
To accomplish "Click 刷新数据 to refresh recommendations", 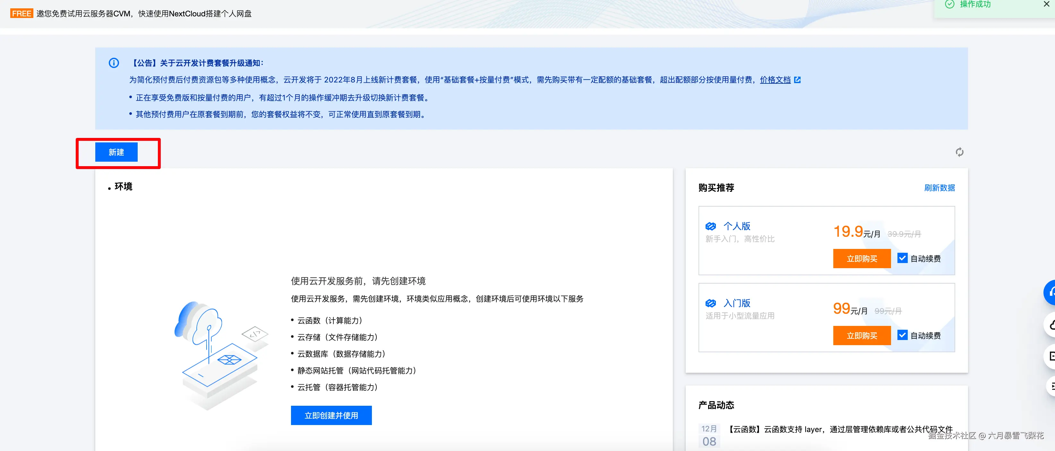I will 939,188.
